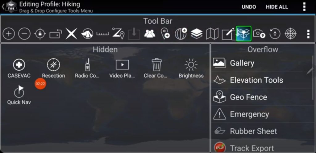The width and height of the screenshot is (316, 153).
Task: Select Gallery in the Overflow list
Action: (x=242, y=63)
